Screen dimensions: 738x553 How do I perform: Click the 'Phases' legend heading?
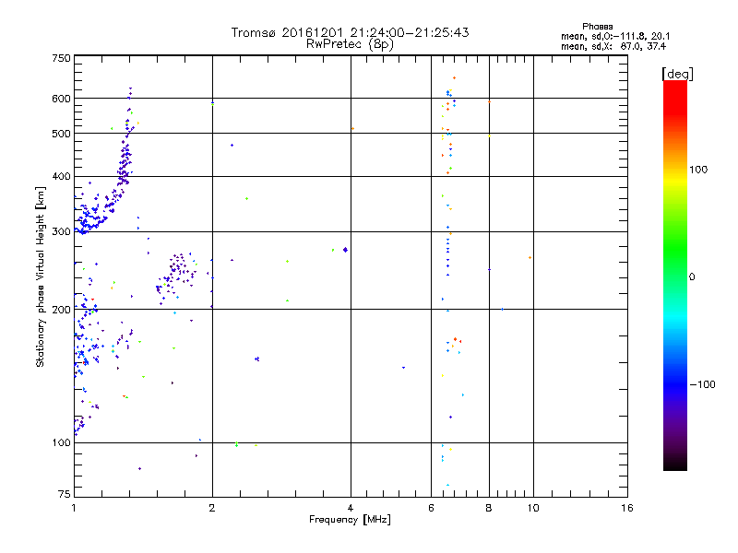click(x=597, y=27)
